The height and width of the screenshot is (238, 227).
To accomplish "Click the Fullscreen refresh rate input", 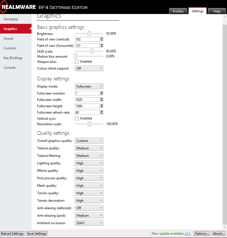I will 87,112.
